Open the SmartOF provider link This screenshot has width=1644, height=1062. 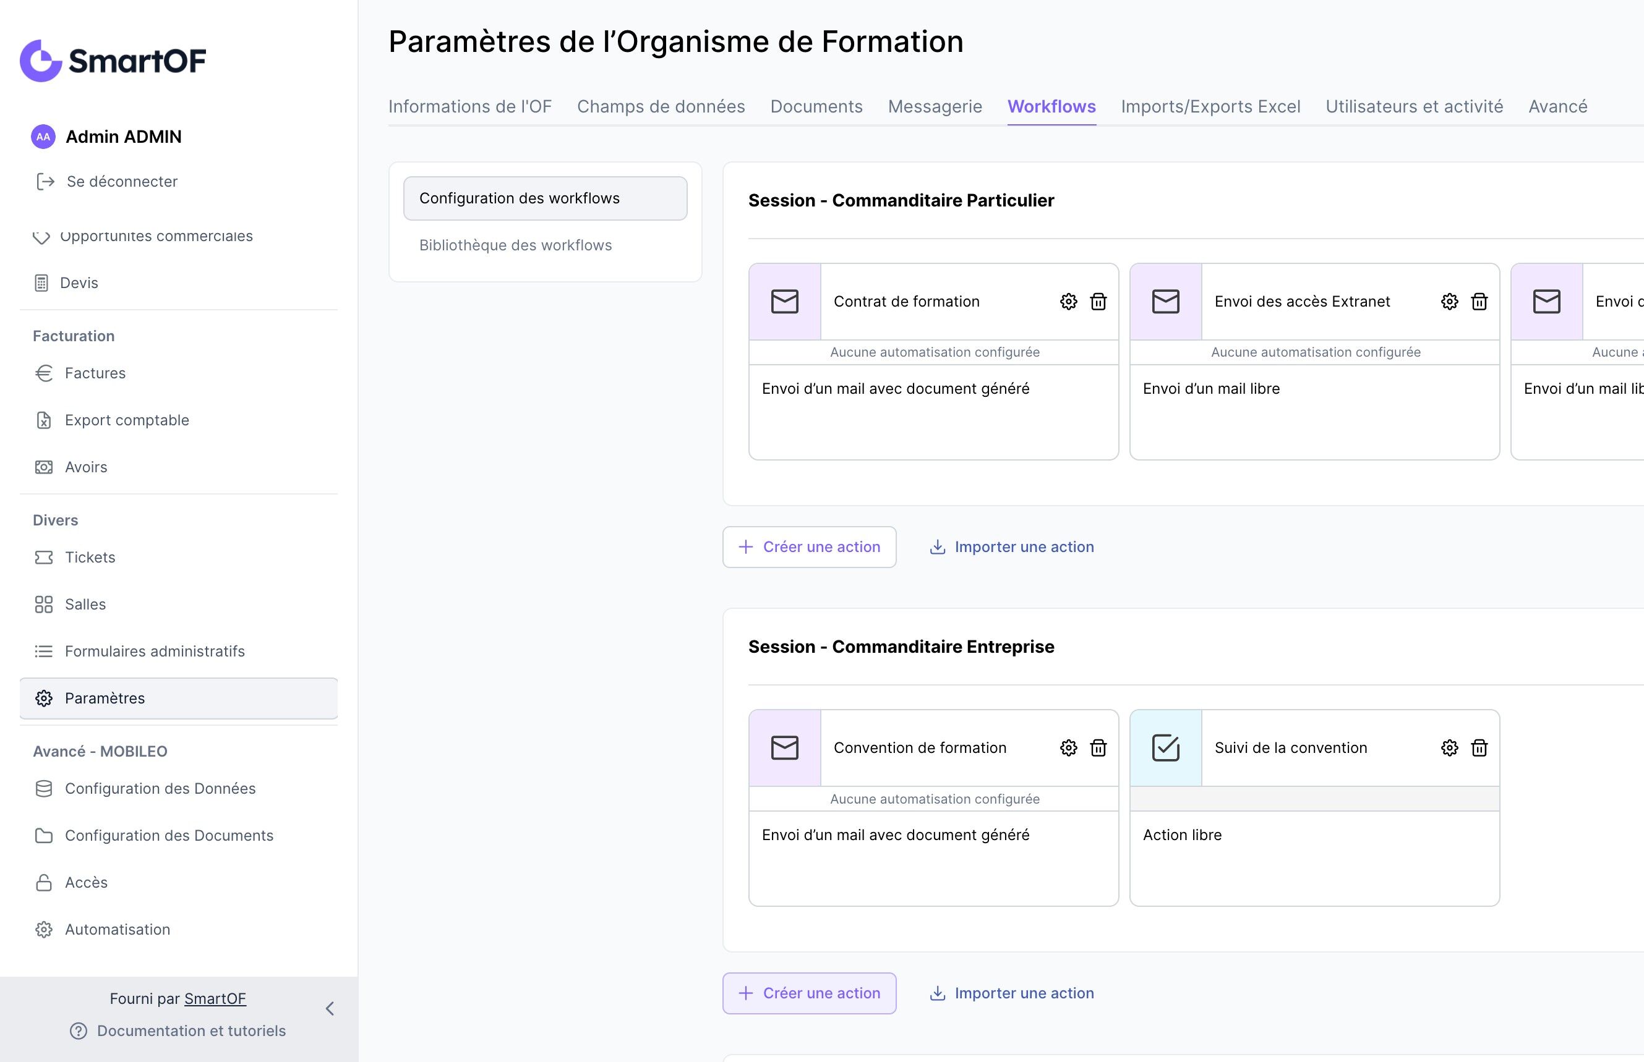215,998
